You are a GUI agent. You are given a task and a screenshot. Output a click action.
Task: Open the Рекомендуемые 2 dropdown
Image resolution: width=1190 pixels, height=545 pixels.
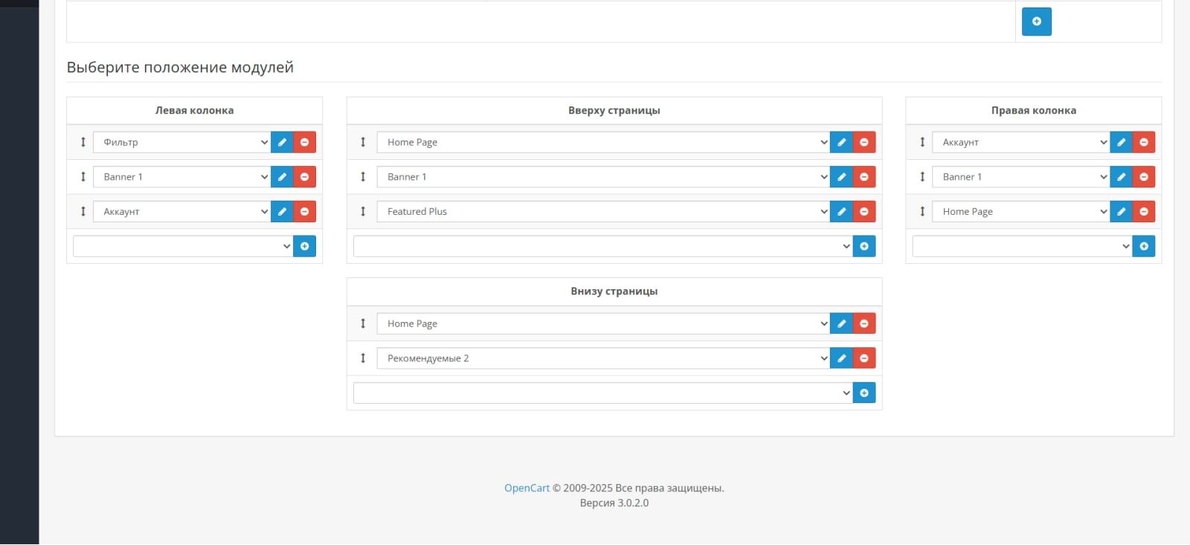click(x=604, y=358)
